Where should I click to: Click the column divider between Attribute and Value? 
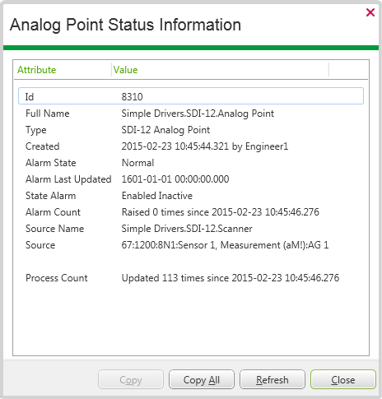(x=111, y=70)
